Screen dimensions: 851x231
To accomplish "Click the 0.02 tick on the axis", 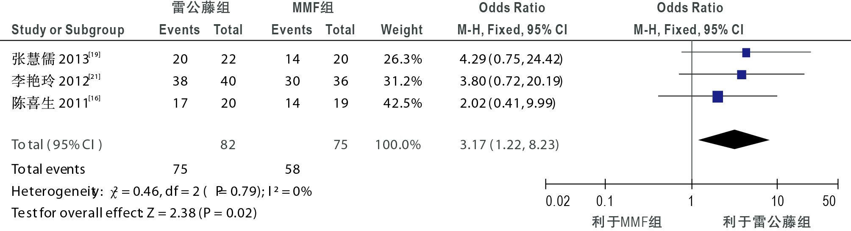I will [558, 201].
